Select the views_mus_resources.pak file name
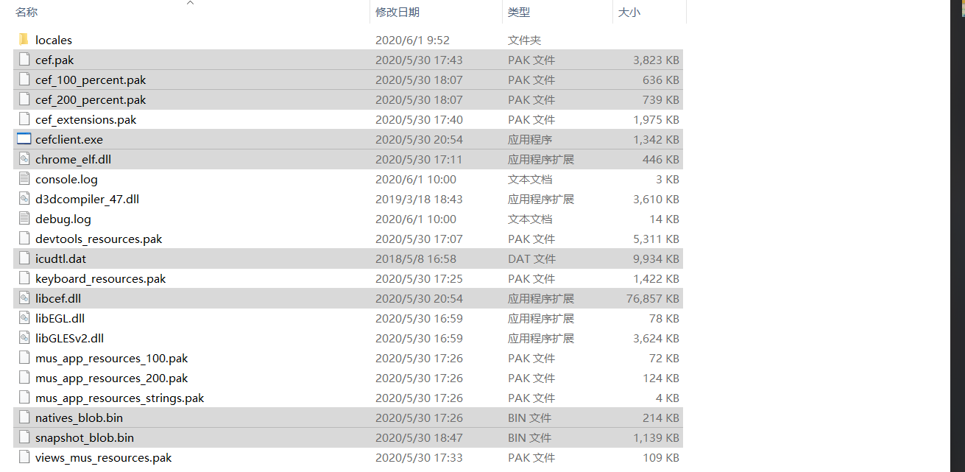This screenshot has width=965, height=472. tap(103, 457)
